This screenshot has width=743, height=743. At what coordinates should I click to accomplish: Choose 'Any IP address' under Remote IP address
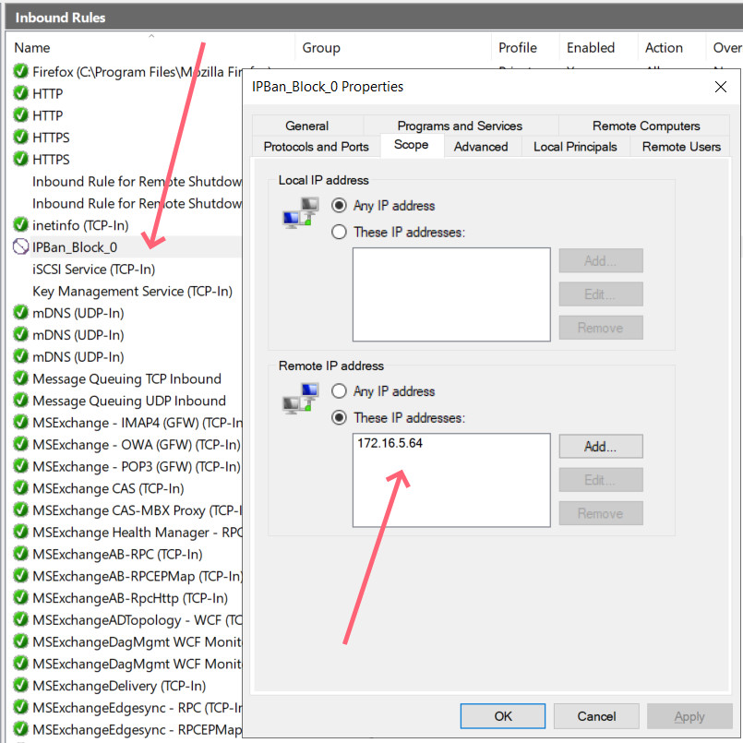tap(339, 391)
